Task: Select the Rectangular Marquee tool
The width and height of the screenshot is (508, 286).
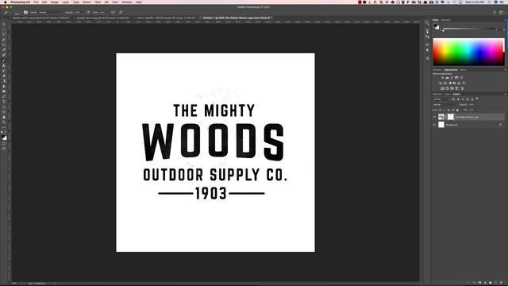Action: pyautogui.click(x=4, y=29)
